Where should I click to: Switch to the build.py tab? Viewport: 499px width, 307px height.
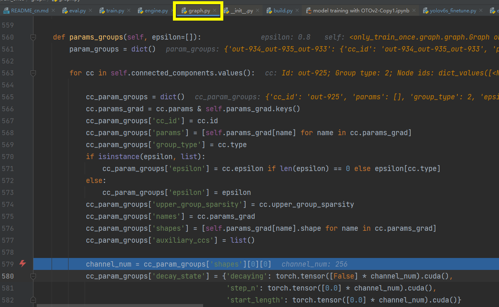pyautogui.click(x=282, y=10)
